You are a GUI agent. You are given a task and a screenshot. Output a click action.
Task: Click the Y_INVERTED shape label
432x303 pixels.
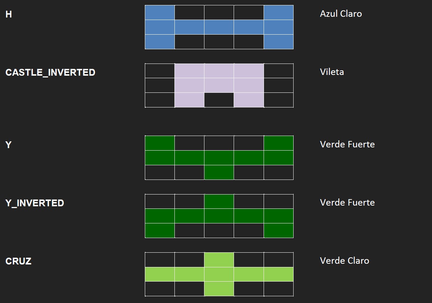35,203
